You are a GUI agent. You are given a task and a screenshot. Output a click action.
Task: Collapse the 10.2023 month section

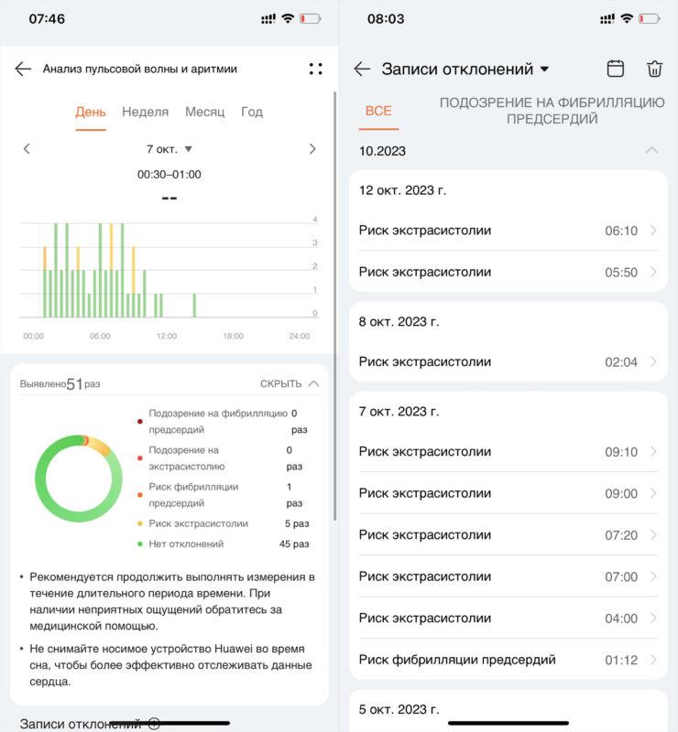[x=651, y=151]
